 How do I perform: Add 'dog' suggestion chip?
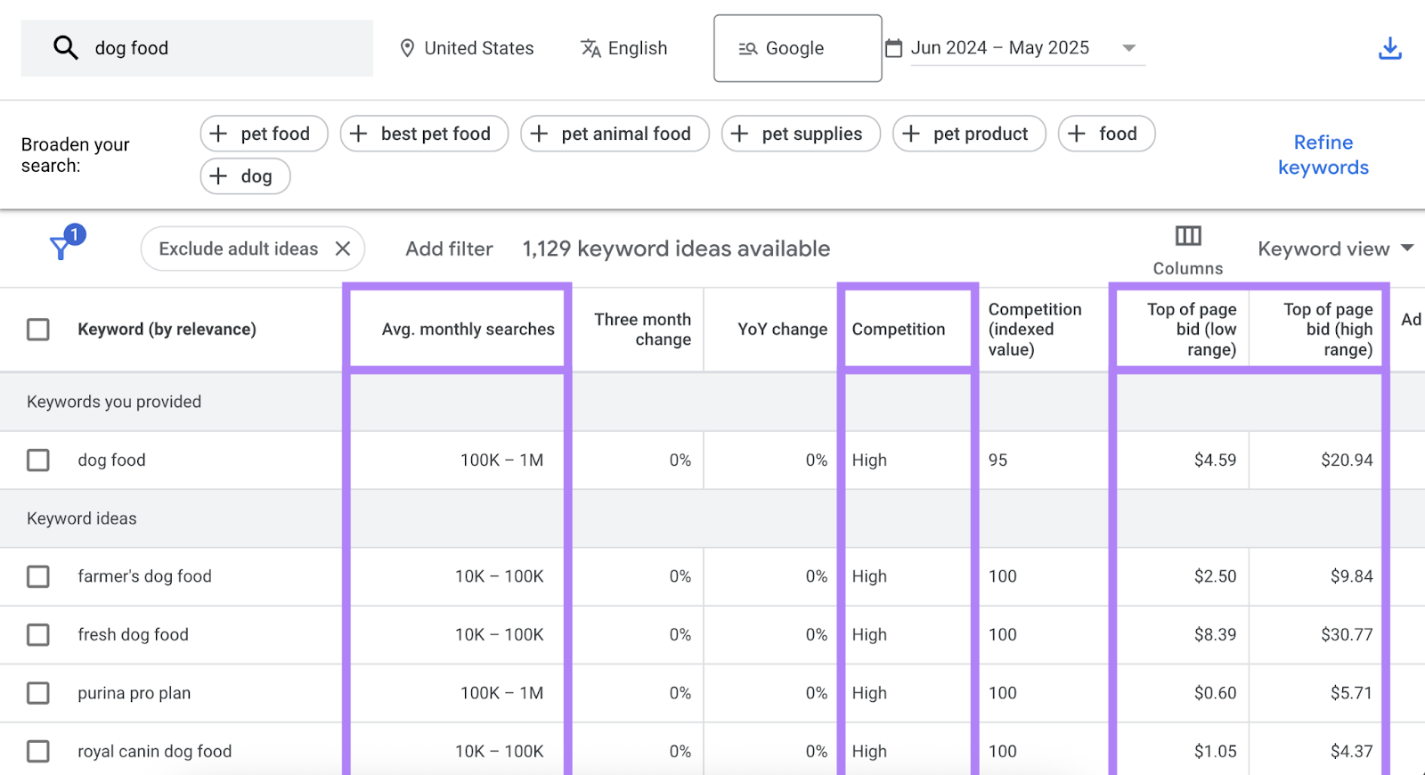click(245, 176)
